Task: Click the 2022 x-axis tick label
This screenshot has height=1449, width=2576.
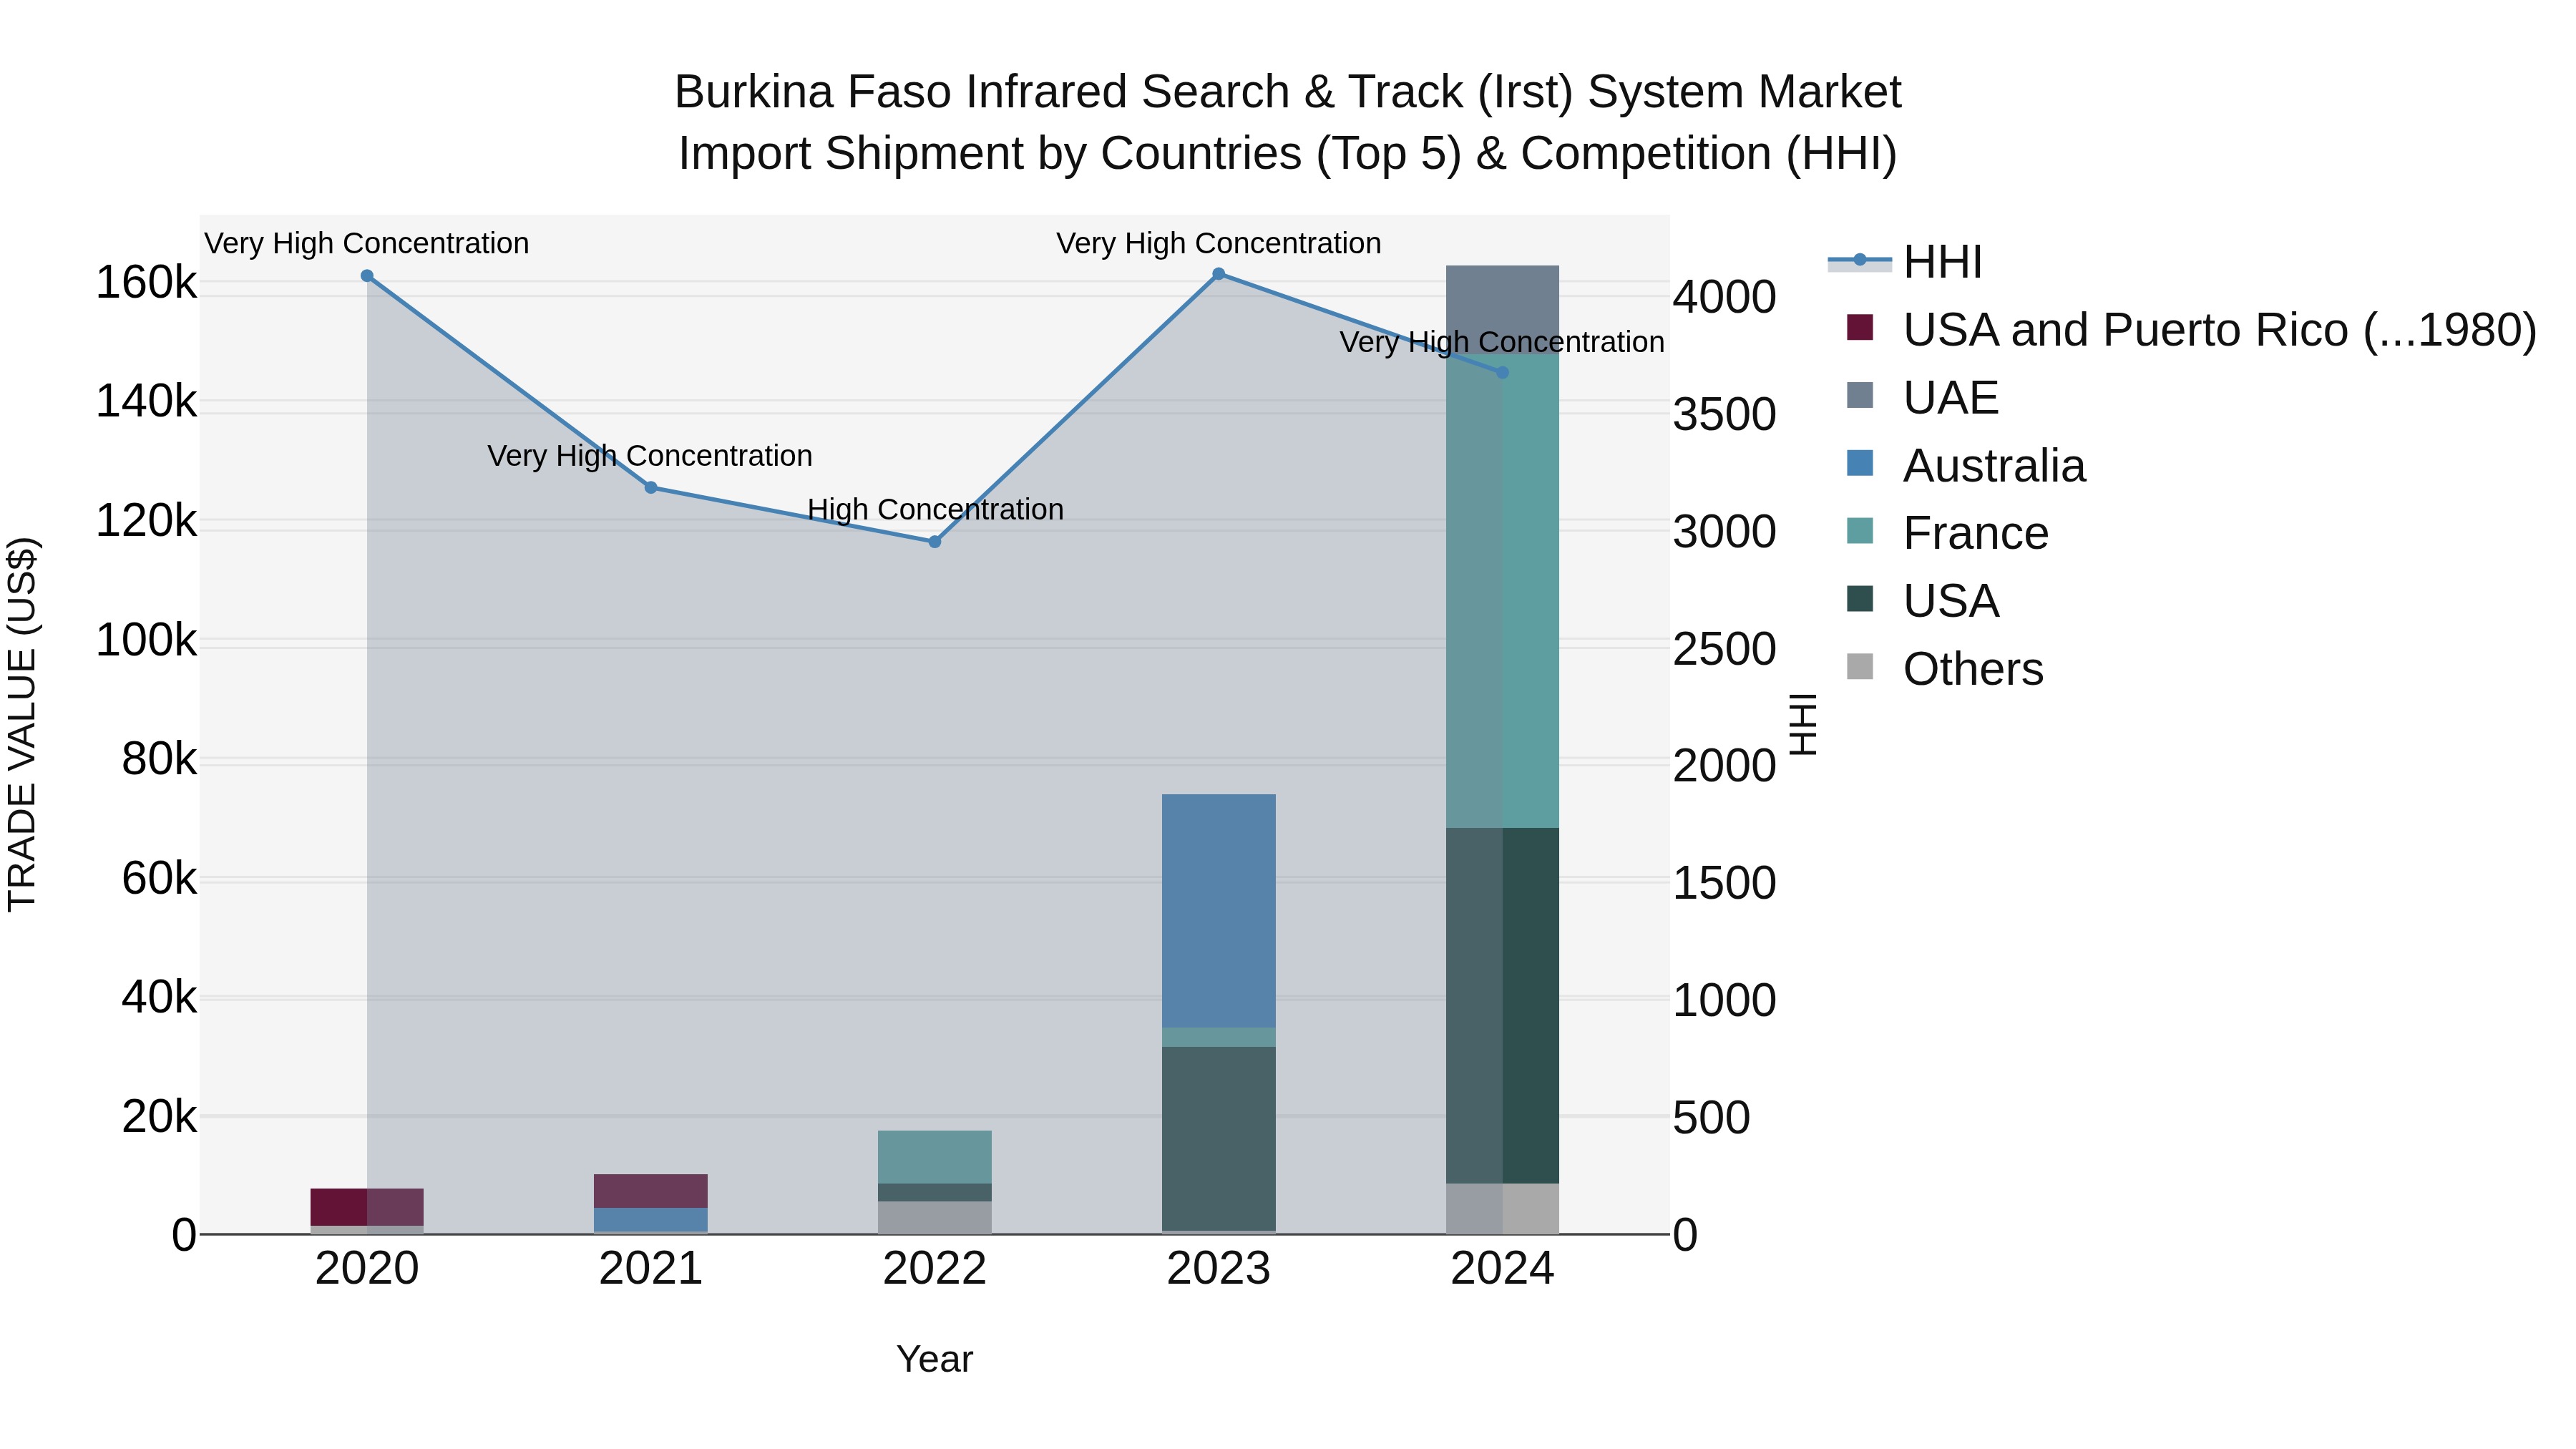Action: tap(935, 1269)
